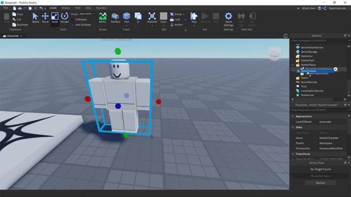The height and width of the screenshot is (197, 351).
Task: Click the Copy clipboard button
Action: 18,14
